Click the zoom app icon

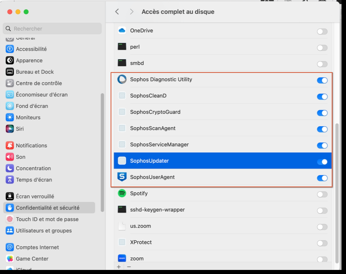(x=122, y=258)
